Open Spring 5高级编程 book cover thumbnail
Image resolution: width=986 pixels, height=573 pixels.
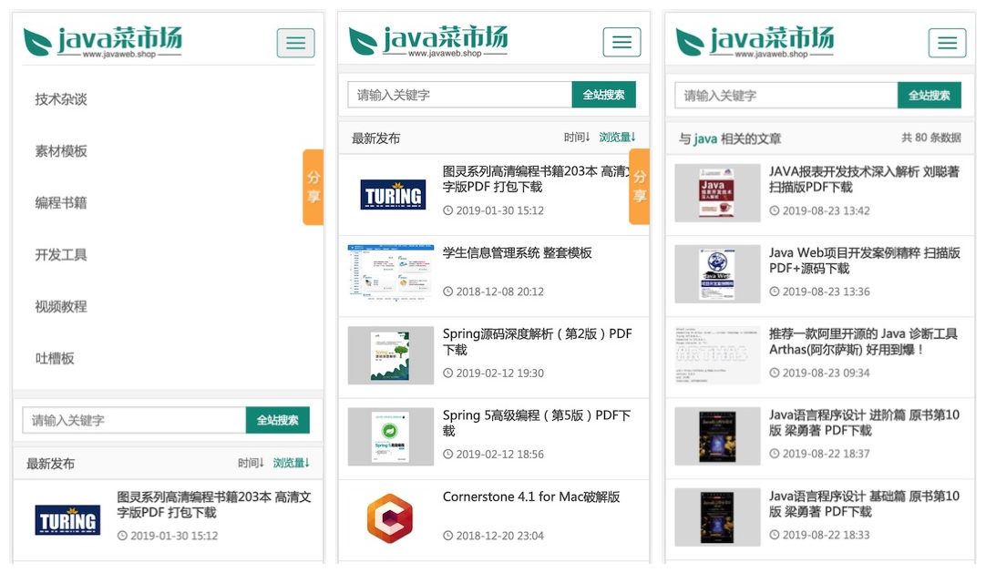coord(391,436)
